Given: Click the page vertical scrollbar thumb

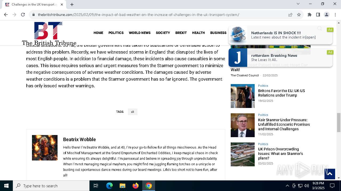Looking at the screenshot, I should click(339, 122).
